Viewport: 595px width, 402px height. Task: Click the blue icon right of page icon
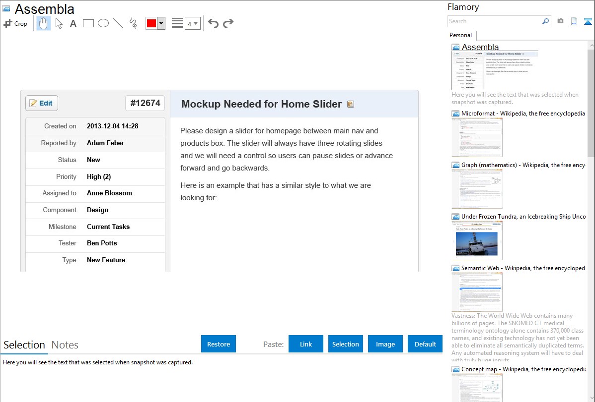click(x=588, y=21)
